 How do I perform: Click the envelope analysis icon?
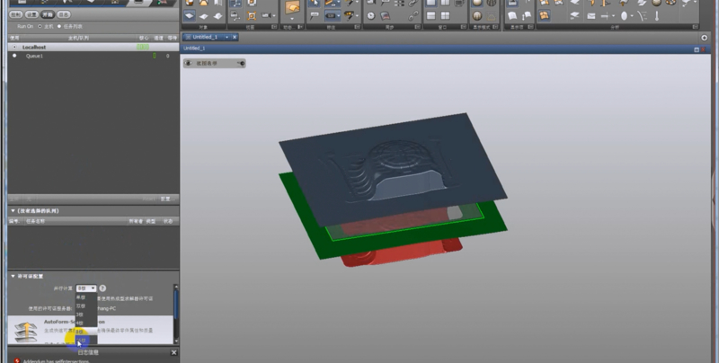pos(591,16)
